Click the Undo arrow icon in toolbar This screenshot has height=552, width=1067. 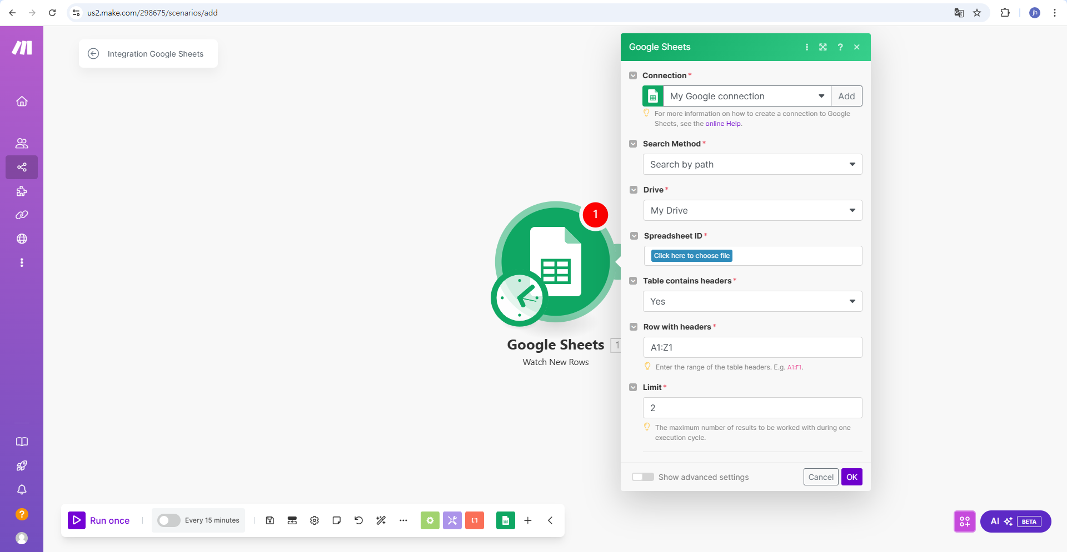click(359, 520)
